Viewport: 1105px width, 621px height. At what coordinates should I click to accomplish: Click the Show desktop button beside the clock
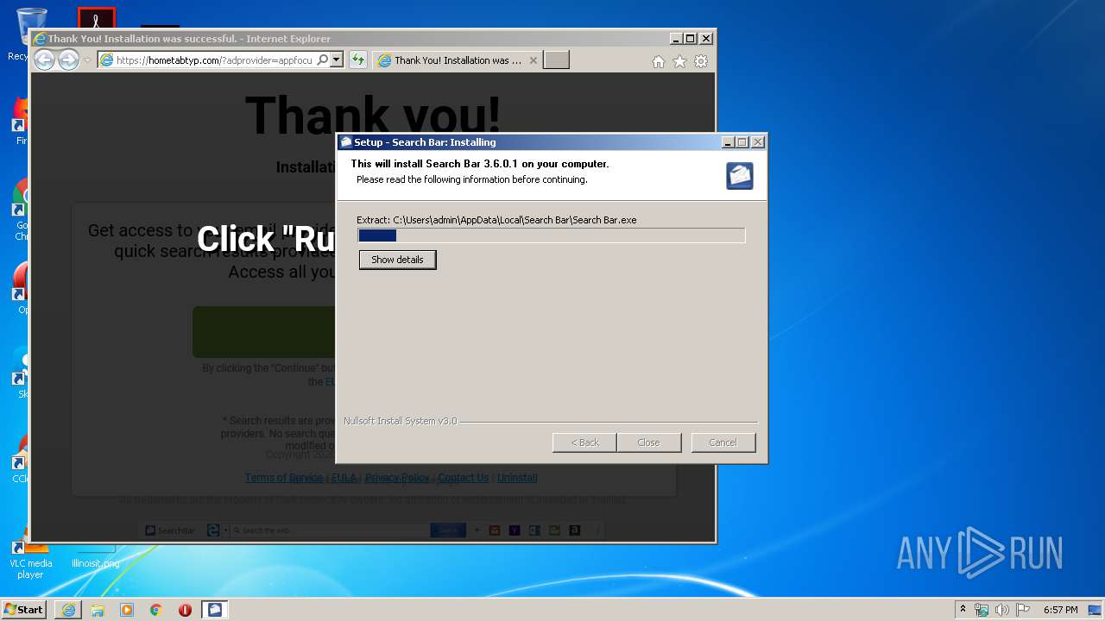[x=1095, y=610]
